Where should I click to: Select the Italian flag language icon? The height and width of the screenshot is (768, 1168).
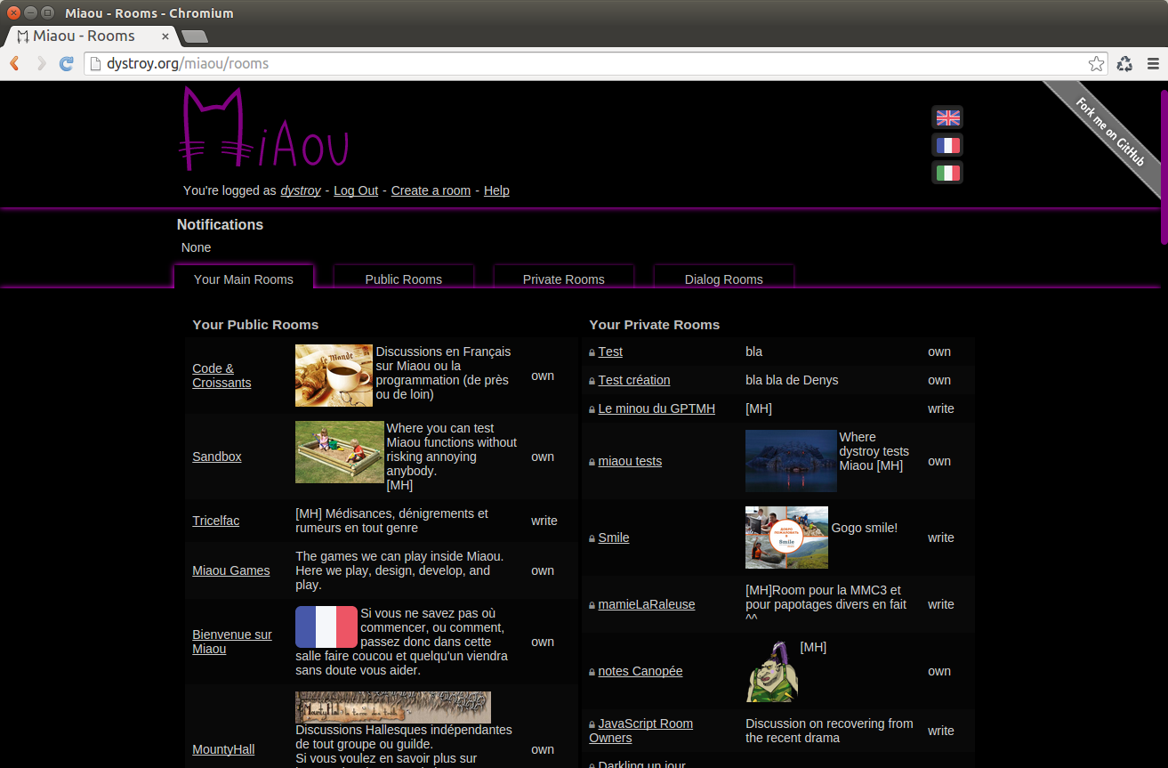coord(947,173)
